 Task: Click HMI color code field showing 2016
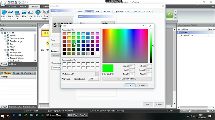[93, 79]
